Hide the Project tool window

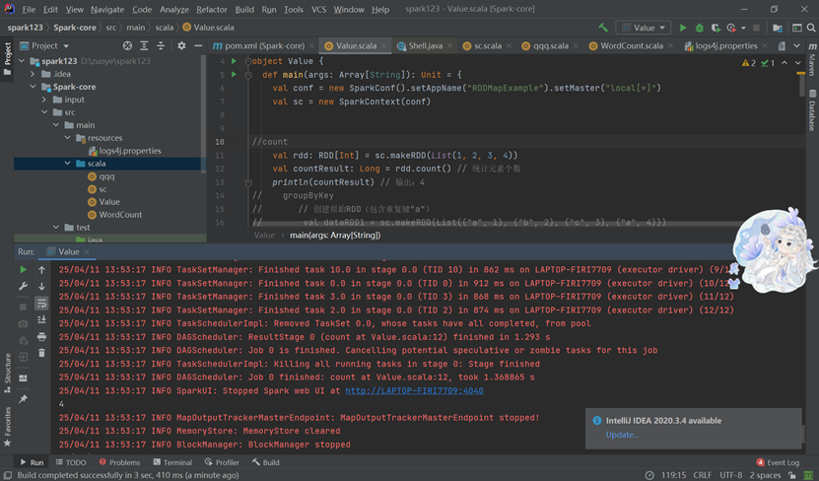pos(198,46)
